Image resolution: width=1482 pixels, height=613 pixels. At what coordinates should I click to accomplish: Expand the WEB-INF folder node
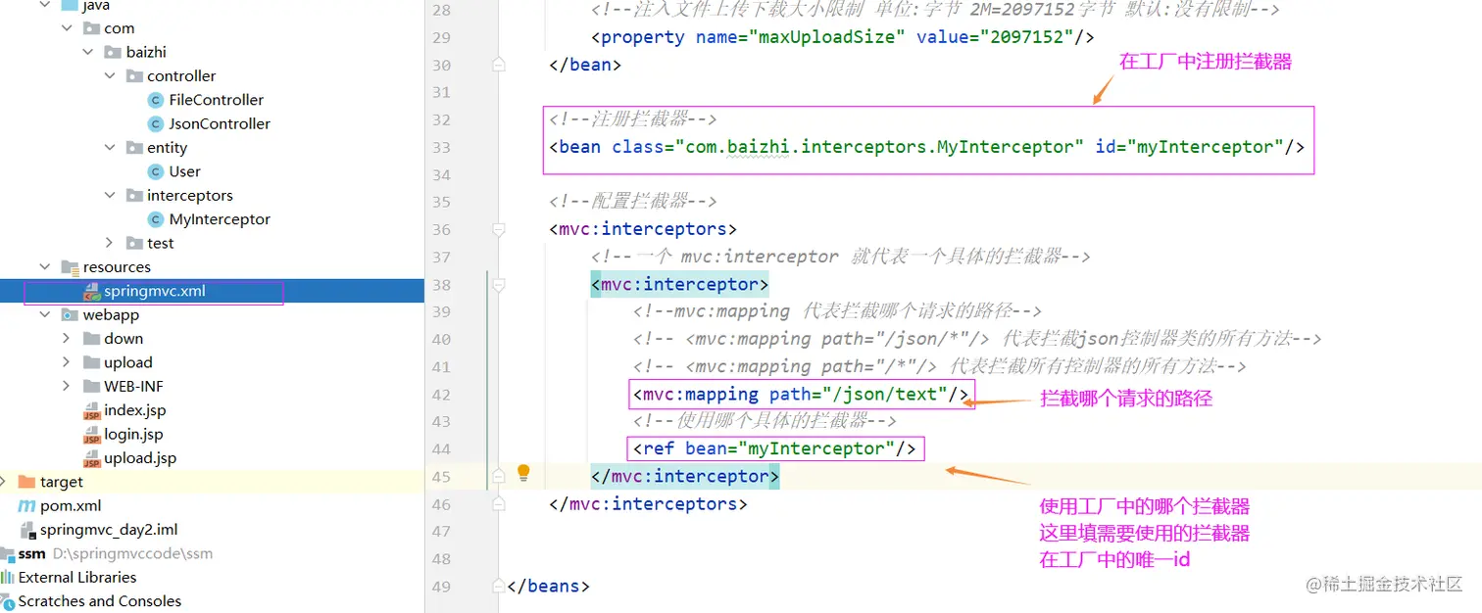coord(67,387)
